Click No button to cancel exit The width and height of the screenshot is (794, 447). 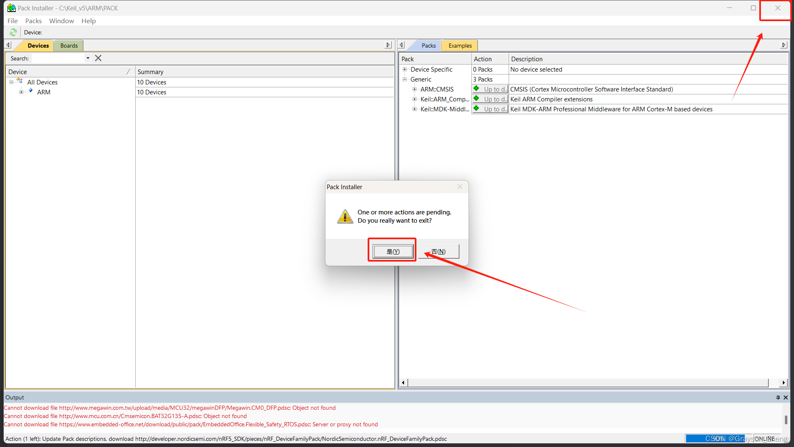pyautogui.click(x=439, y=252)
